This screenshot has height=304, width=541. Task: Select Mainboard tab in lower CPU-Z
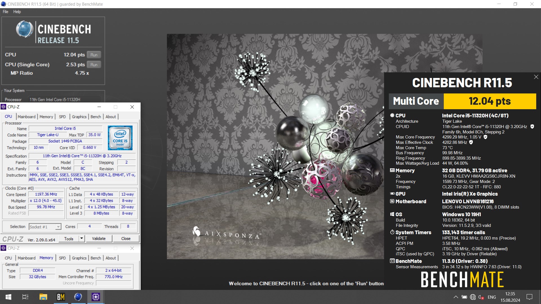(x=26, y=258)
